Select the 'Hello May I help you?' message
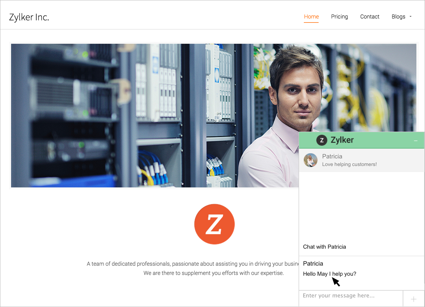425x307 pixels. [329, 274]
